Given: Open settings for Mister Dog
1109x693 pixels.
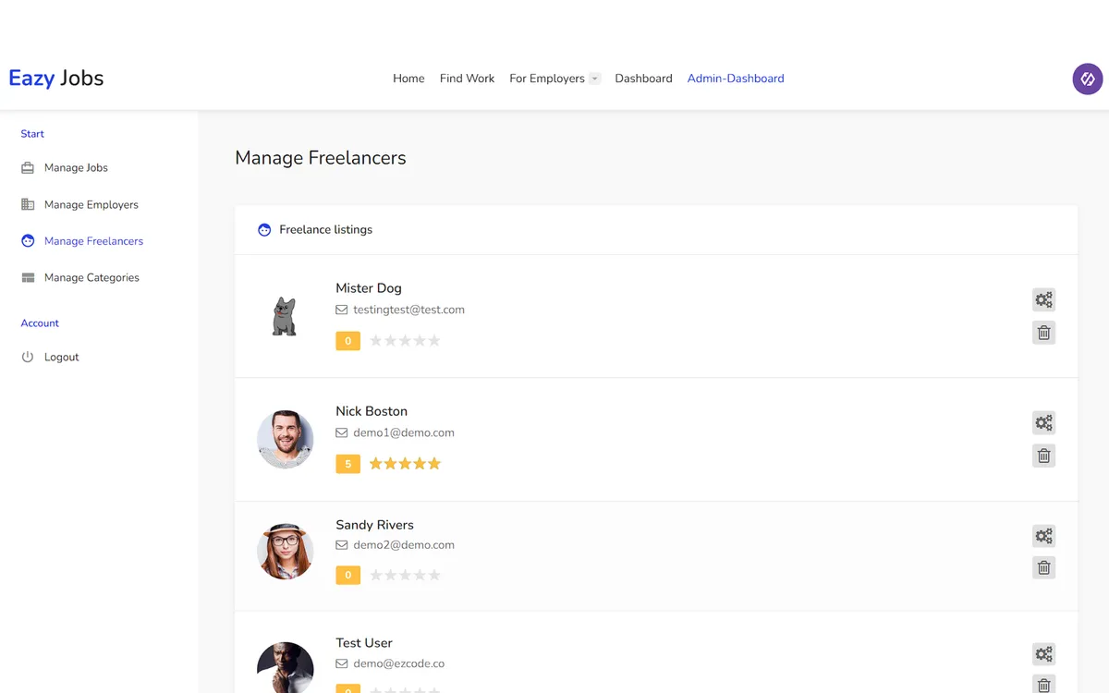Looking at the screenshot, I should 1043,299.
